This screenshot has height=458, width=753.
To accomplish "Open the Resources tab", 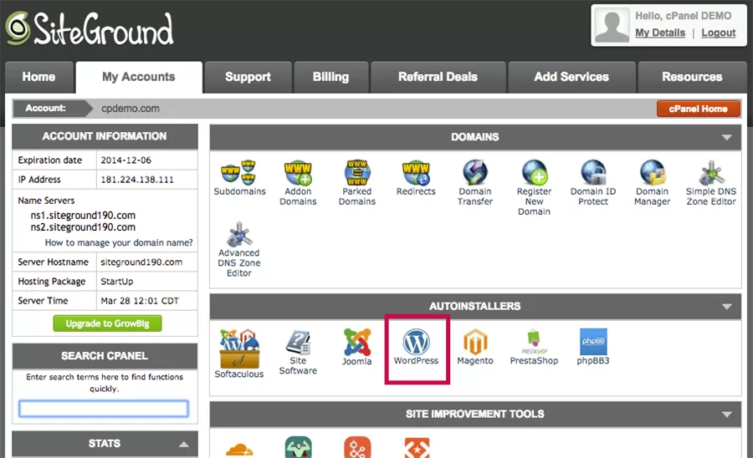I will coord(692,77).
